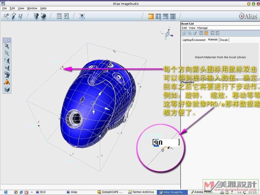Expand the quick launch chevron in taskbar
Image resolution: width=260 pixels, height=195 pixels.
(32, 192)
